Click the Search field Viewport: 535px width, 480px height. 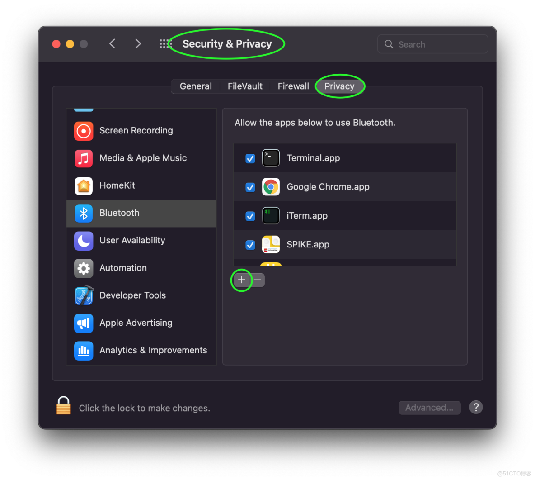click(432, 44)
